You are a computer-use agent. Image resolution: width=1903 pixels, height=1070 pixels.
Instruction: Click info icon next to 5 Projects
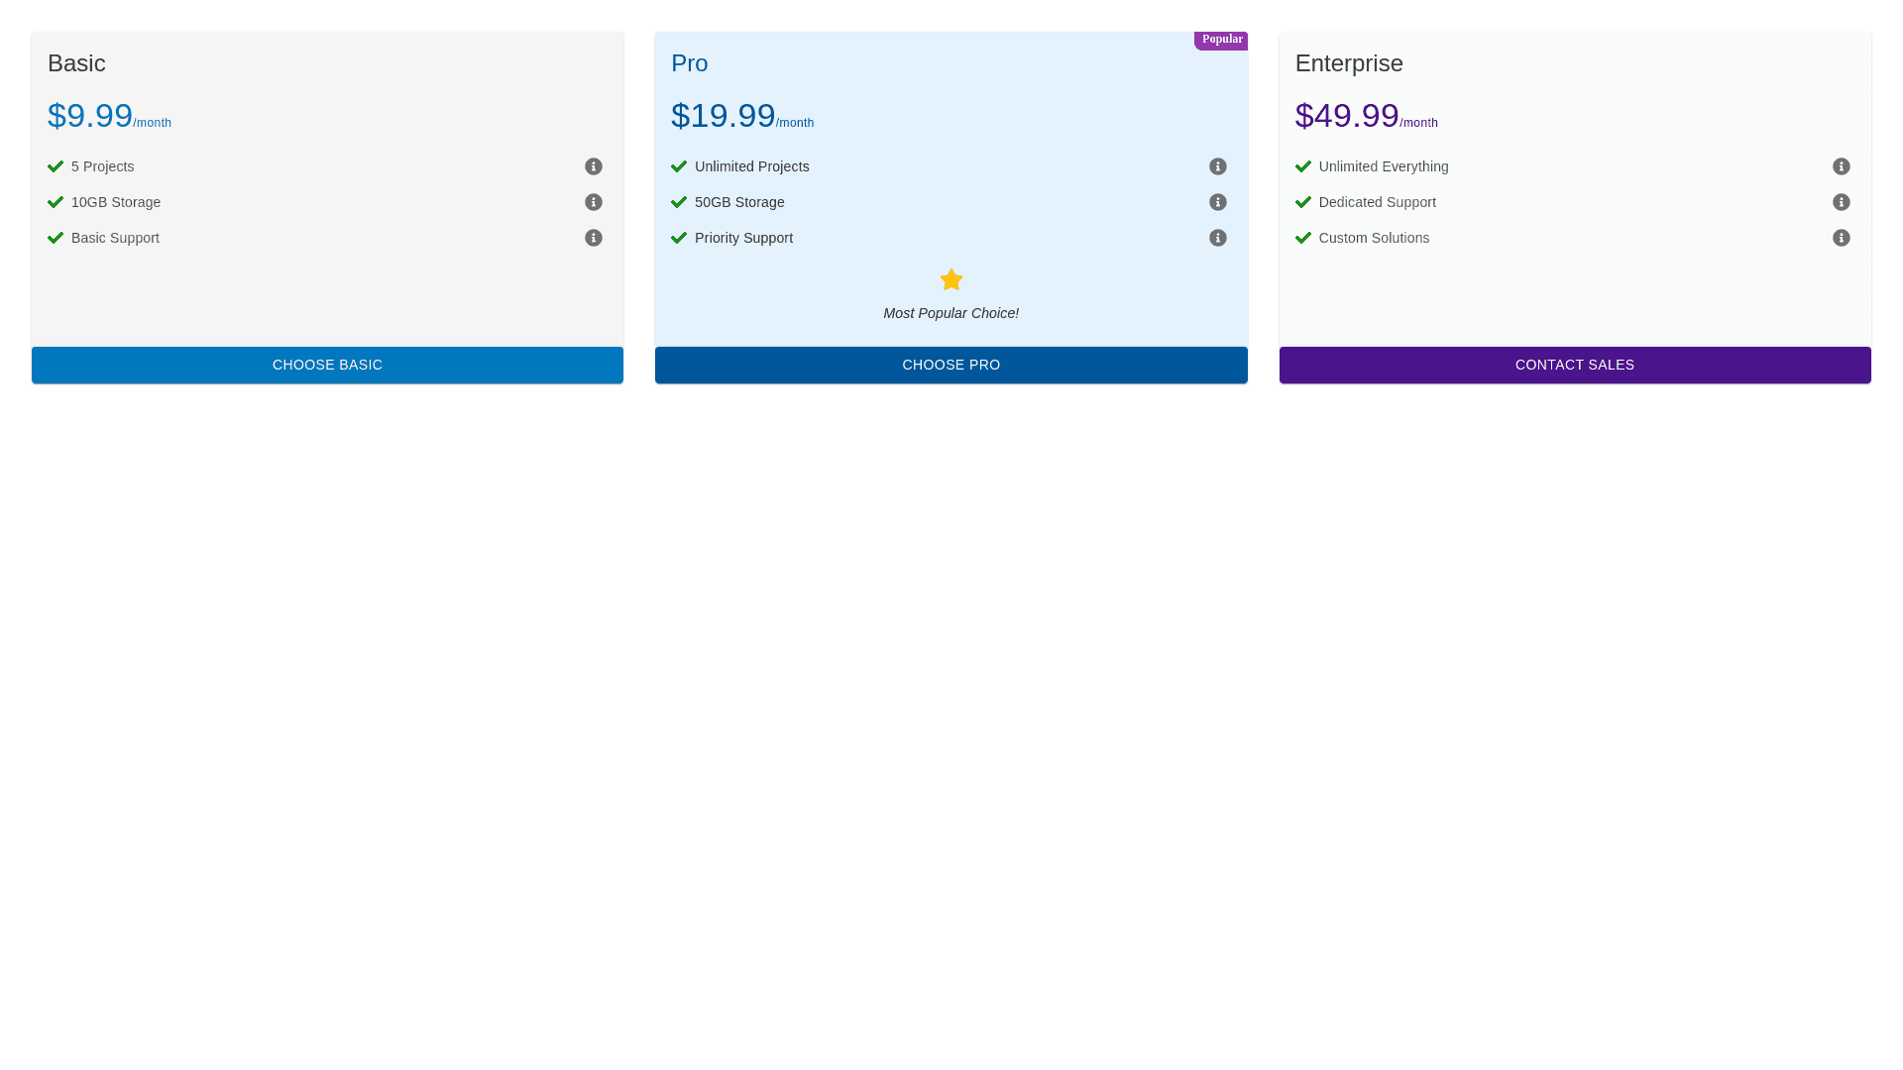[593, 166]
